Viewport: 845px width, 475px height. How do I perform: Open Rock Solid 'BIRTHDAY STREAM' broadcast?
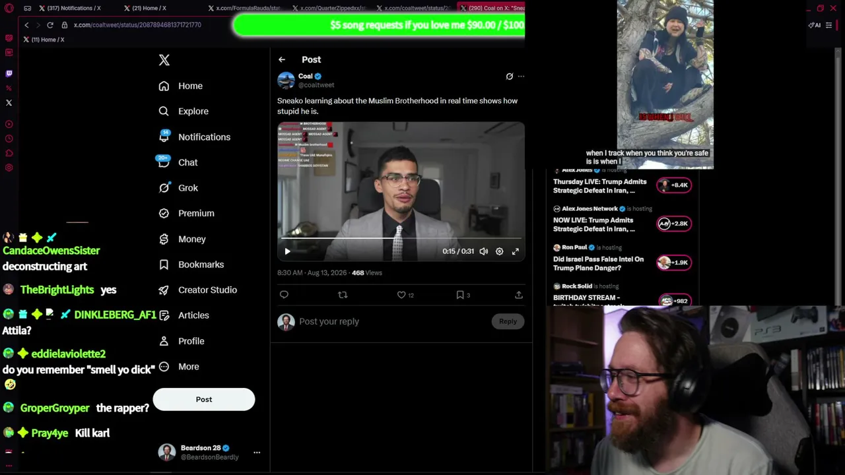622,294
